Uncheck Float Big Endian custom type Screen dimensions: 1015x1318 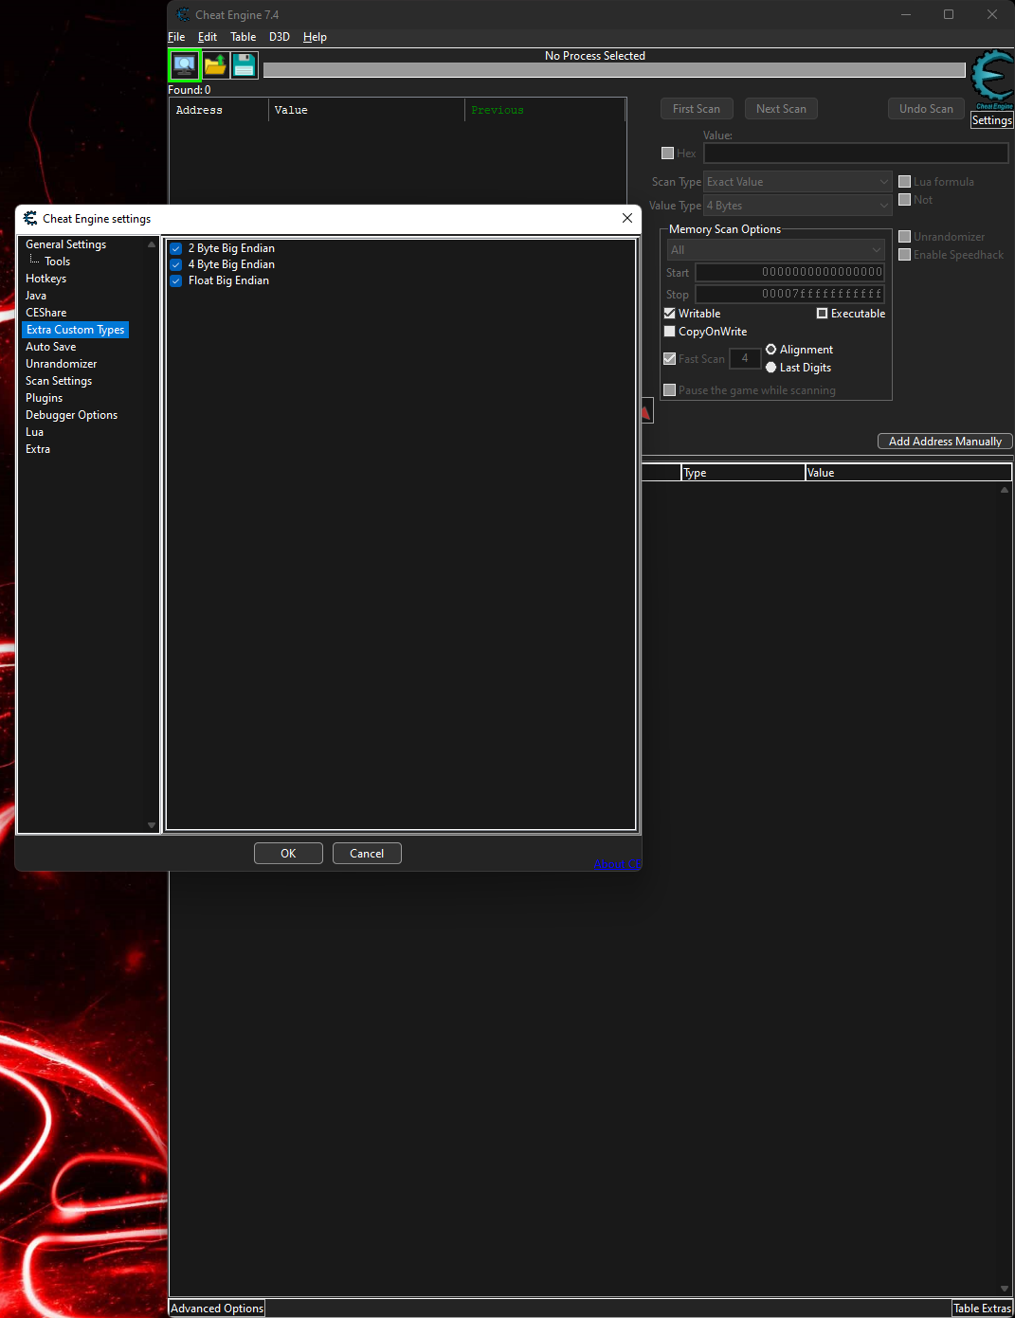tap(176, 280)
